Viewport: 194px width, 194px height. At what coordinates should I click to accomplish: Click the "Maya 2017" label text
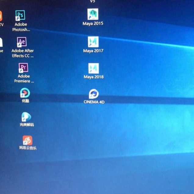pos(93,51)
